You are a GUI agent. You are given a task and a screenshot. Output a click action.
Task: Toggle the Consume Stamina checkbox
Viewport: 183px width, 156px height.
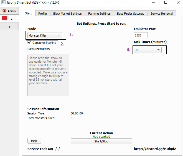[29, 43]
